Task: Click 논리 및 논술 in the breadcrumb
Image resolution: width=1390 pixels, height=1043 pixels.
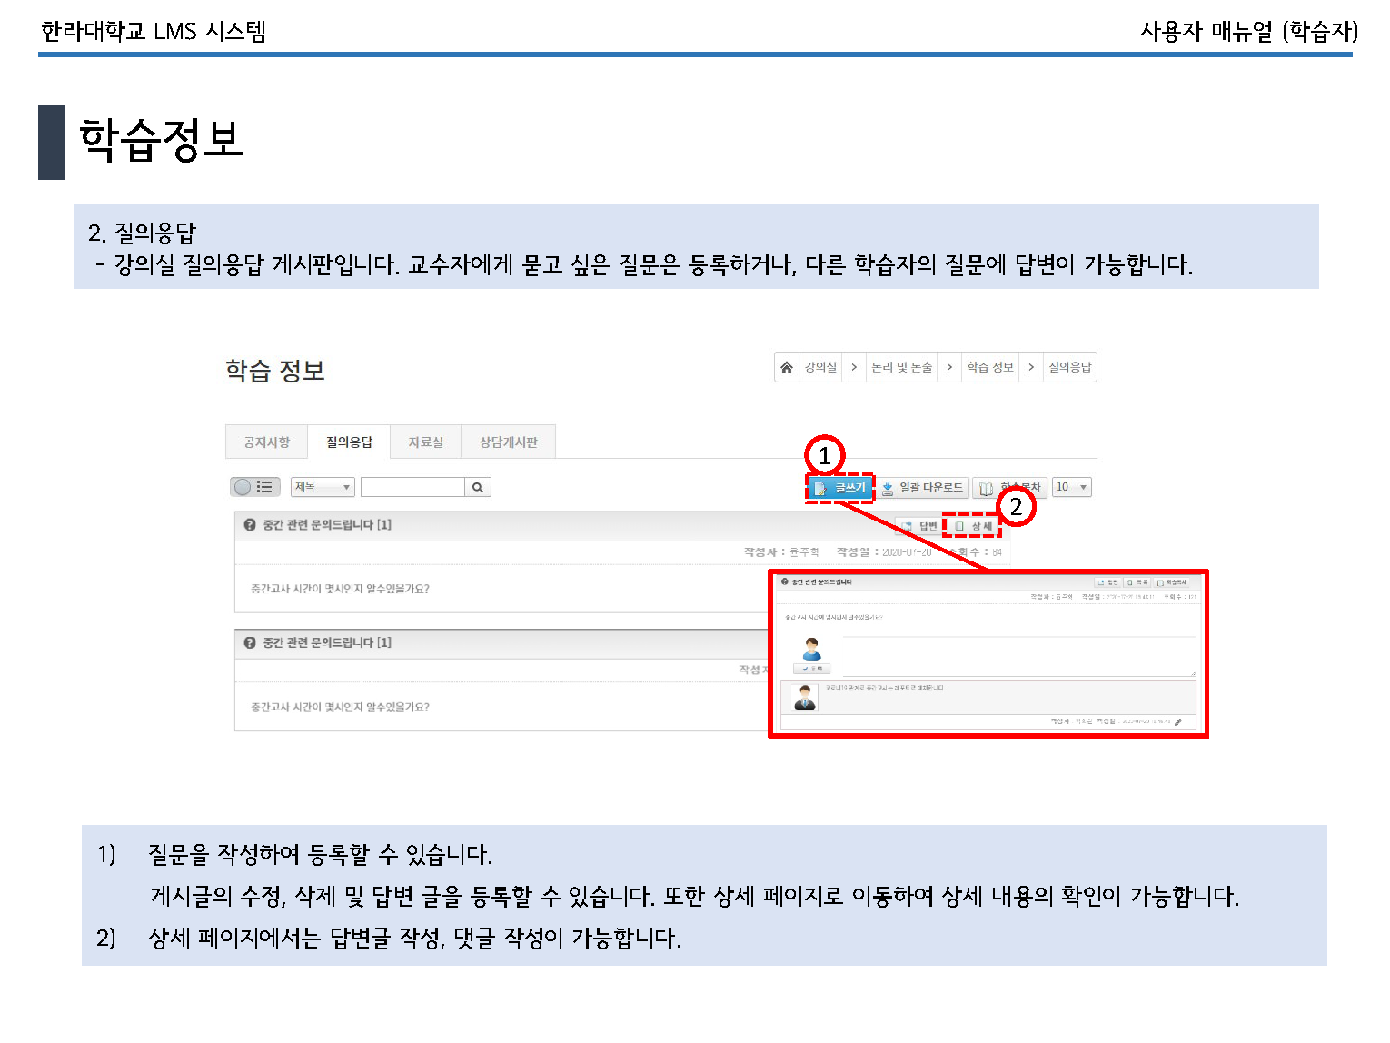Action: click(900, 367)
